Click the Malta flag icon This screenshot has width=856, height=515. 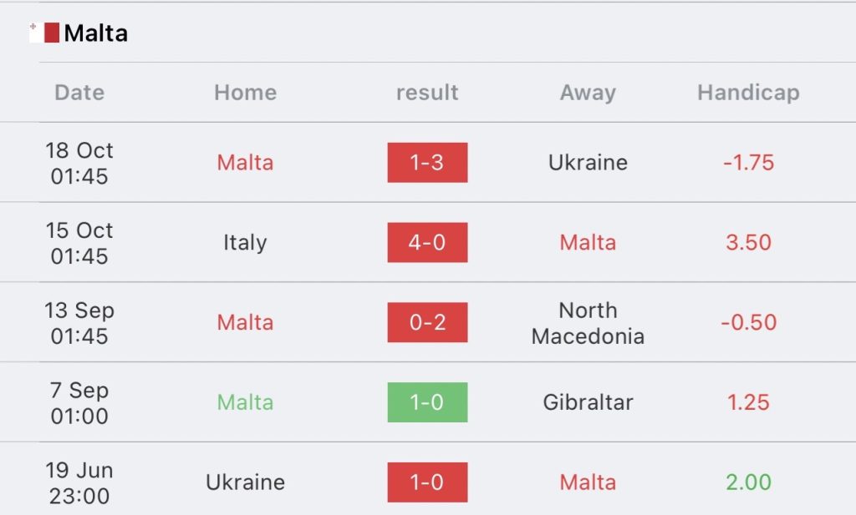(44, 33)
